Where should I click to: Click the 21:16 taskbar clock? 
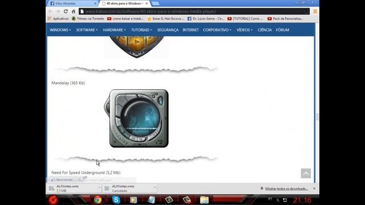(302, 200)
